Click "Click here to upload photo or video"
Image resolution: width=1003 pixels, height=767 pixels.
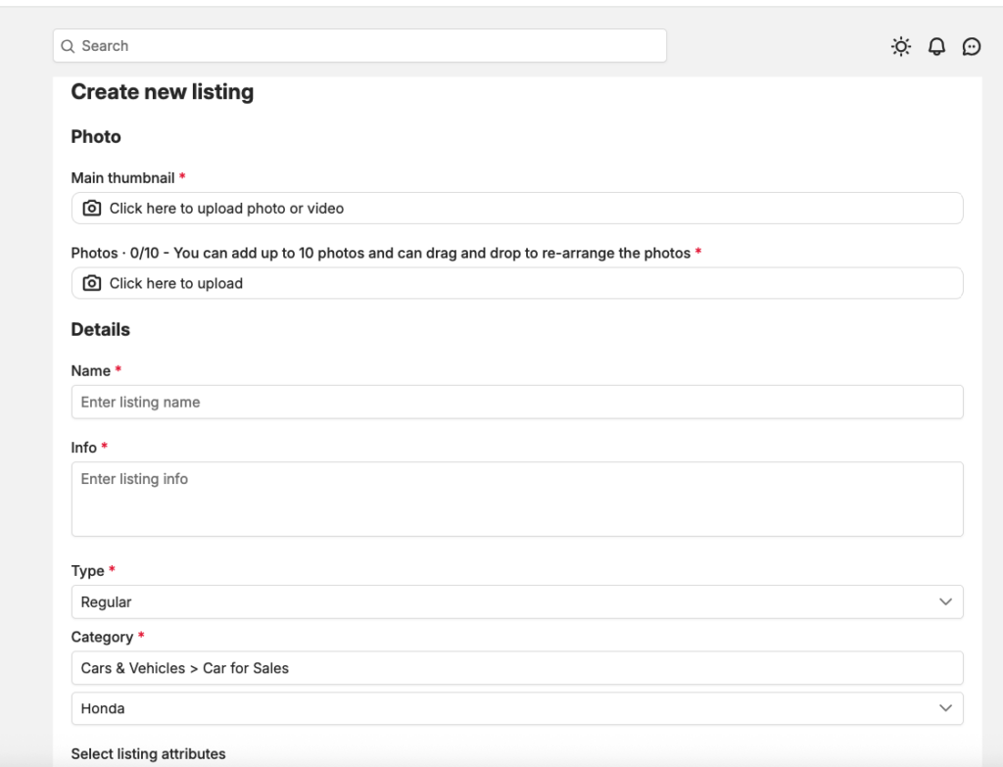click(x=226, y=209)
